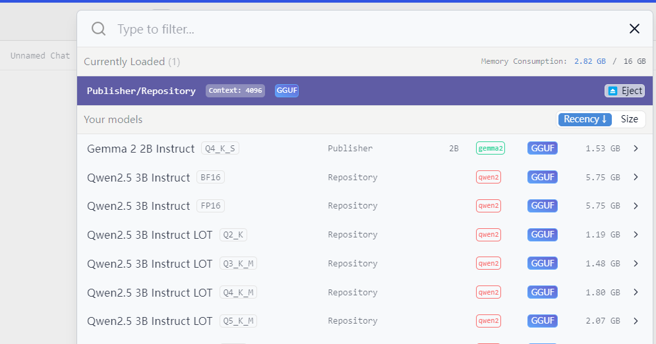Viewport: 656px width, 344px height.
Task: Click Publisher label in Gemma row
Action: (350, 148)
